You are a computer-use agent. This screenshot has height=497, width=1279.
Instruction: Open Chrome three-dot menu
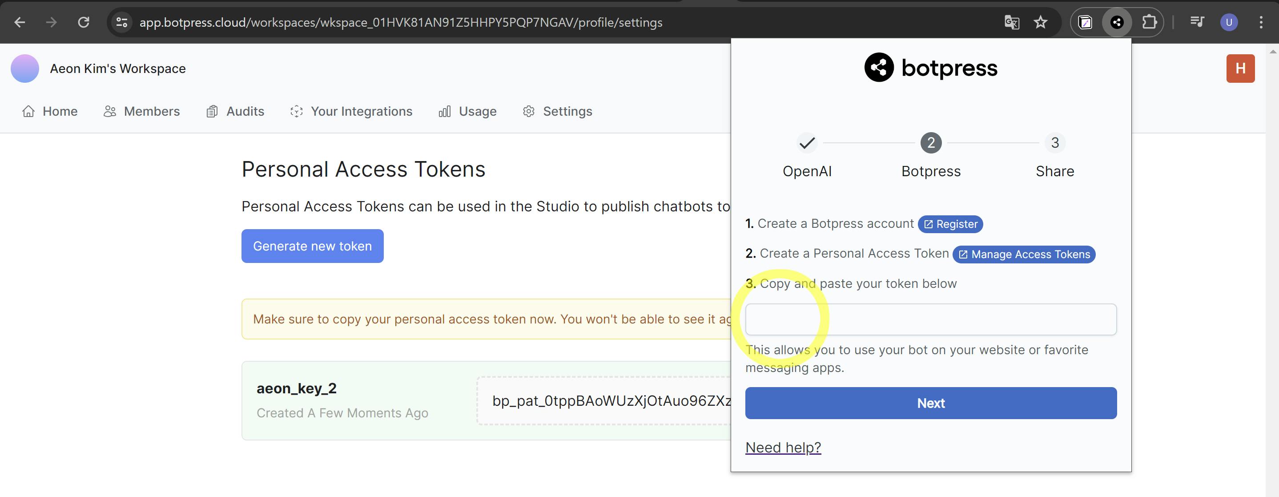(1261, 22)
